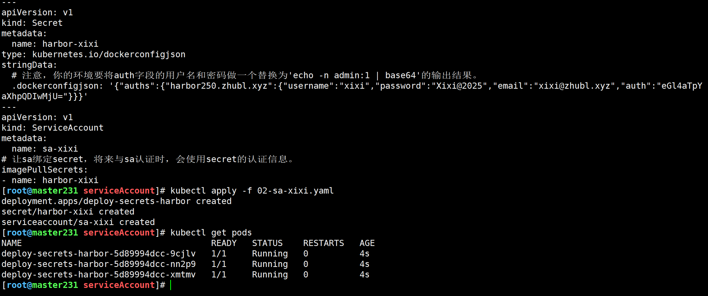Click 'type: kubernetes.io/dockerconfigjson' line

click(93, 54)
